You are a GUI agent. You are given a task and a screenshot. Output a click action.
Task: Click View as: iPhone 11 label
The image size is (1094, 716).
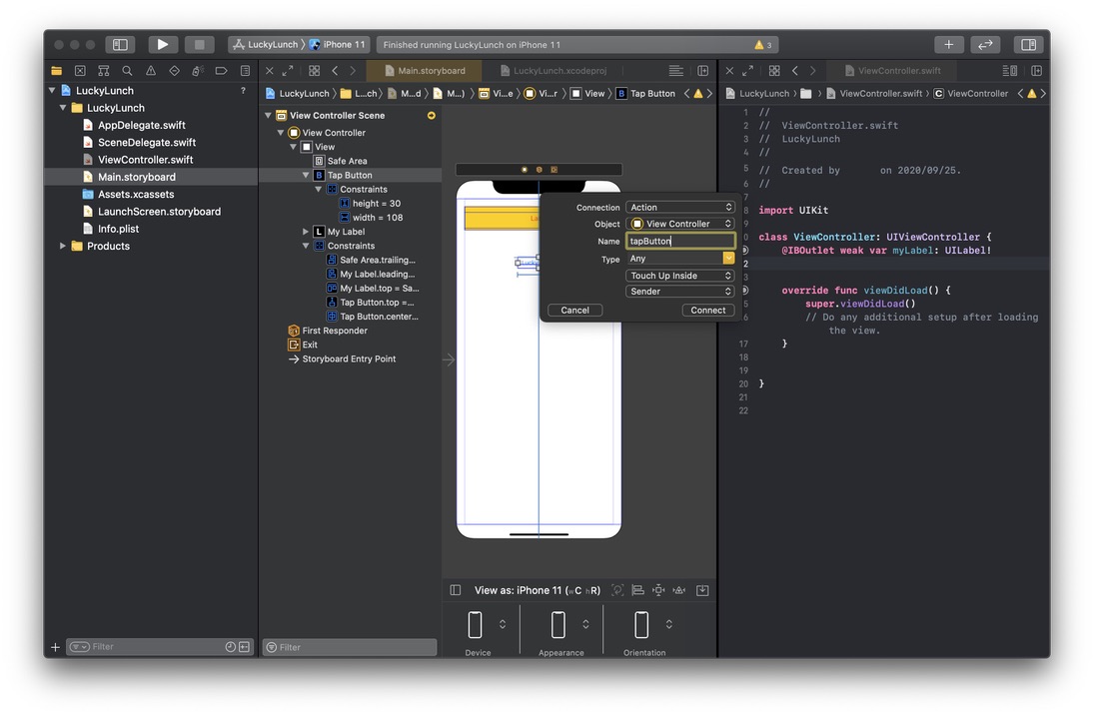(x=538, y=590)
